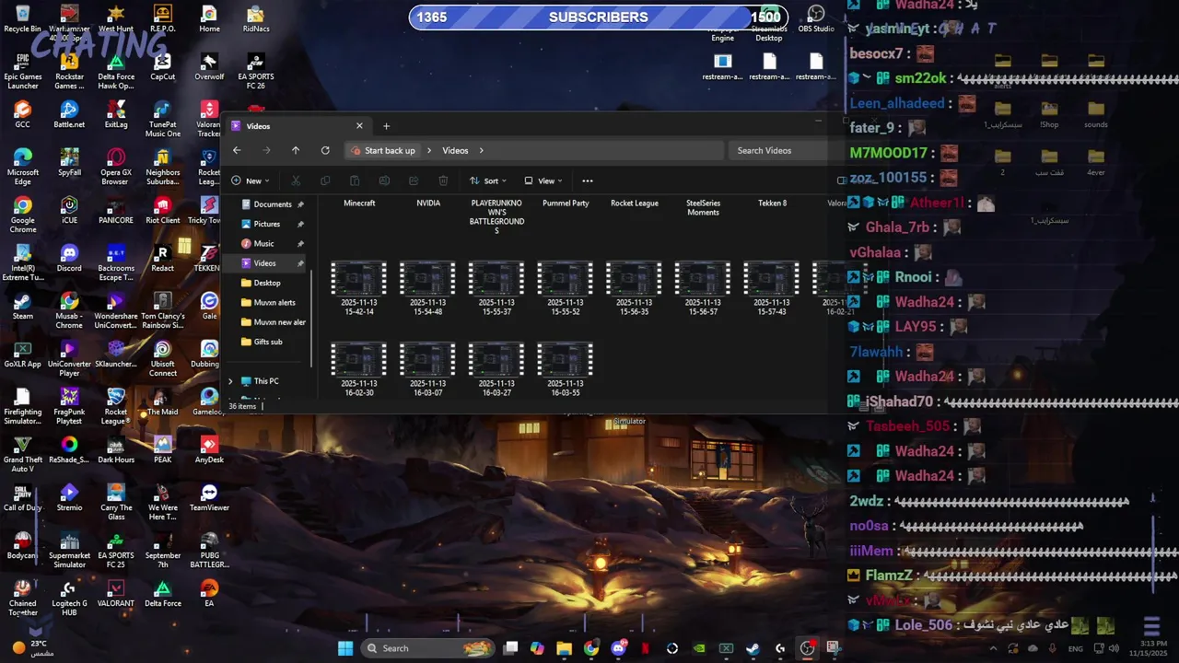The height and width of the screenshot is (663, 1179).
Task: Open the View dropdown menu
Action: pyautogui.click(x=543, y=180)
